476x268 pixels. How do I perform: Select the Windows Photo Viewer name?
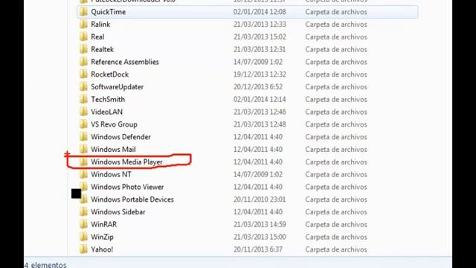point(127,187)
